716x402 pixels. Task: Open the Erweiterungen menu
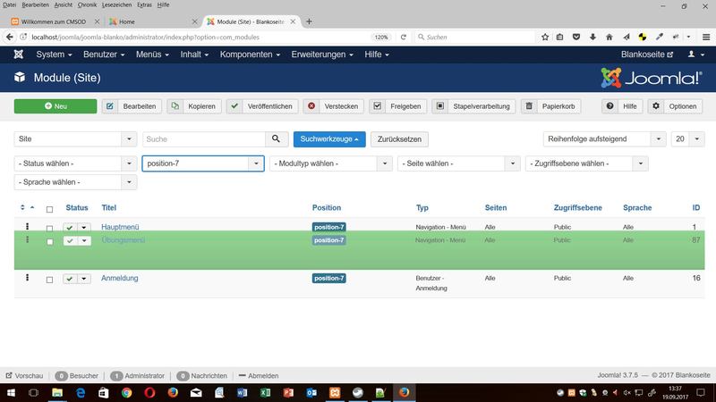(x=322, y=54)
